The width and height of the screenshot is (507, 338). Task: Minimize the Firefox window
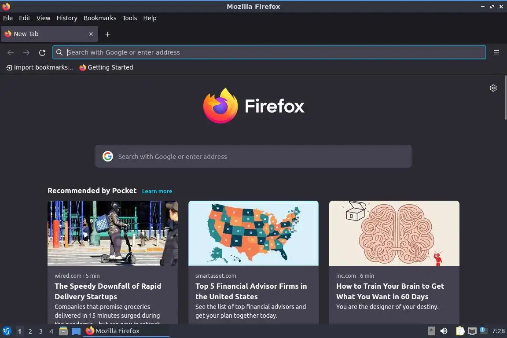(x=483, y=7)
